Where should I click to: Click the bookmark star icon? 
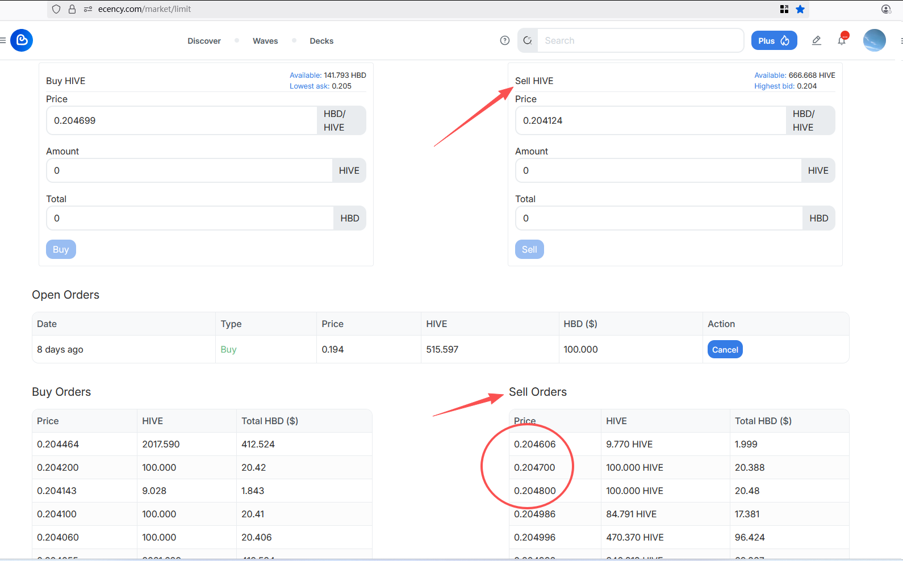(x=800, y=9)
